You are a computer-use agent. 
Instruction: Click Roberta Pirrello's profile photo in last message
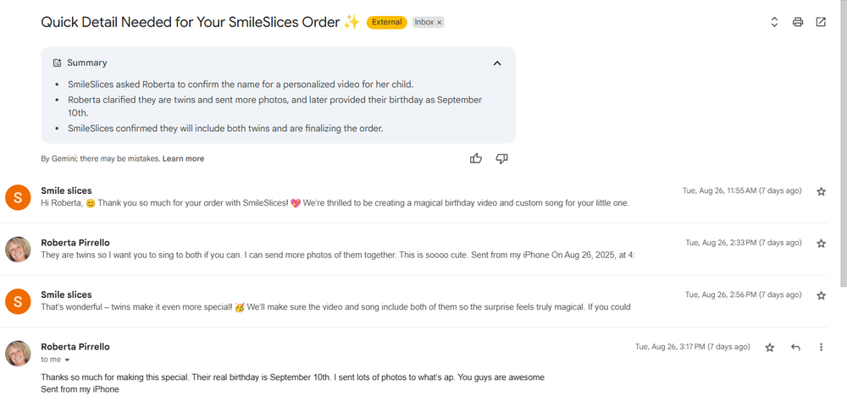tap(18, 353)
